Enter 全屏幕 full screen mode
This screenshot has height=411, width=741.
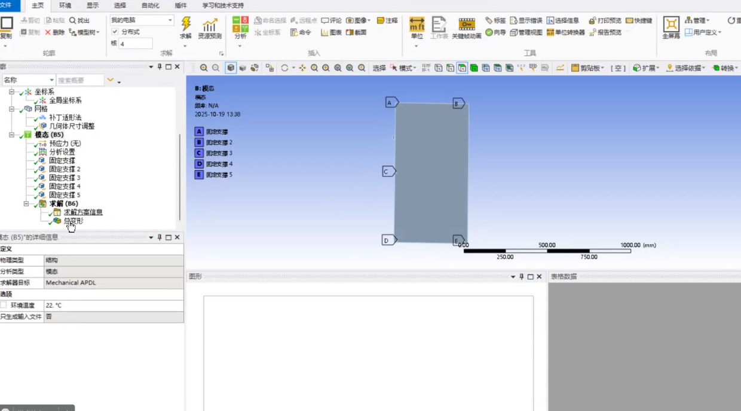[671, 28]
